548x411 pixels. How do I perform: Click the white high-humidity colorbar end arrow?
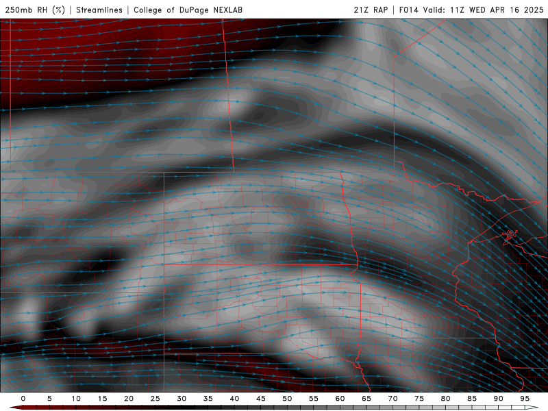[x=532, y=408]
